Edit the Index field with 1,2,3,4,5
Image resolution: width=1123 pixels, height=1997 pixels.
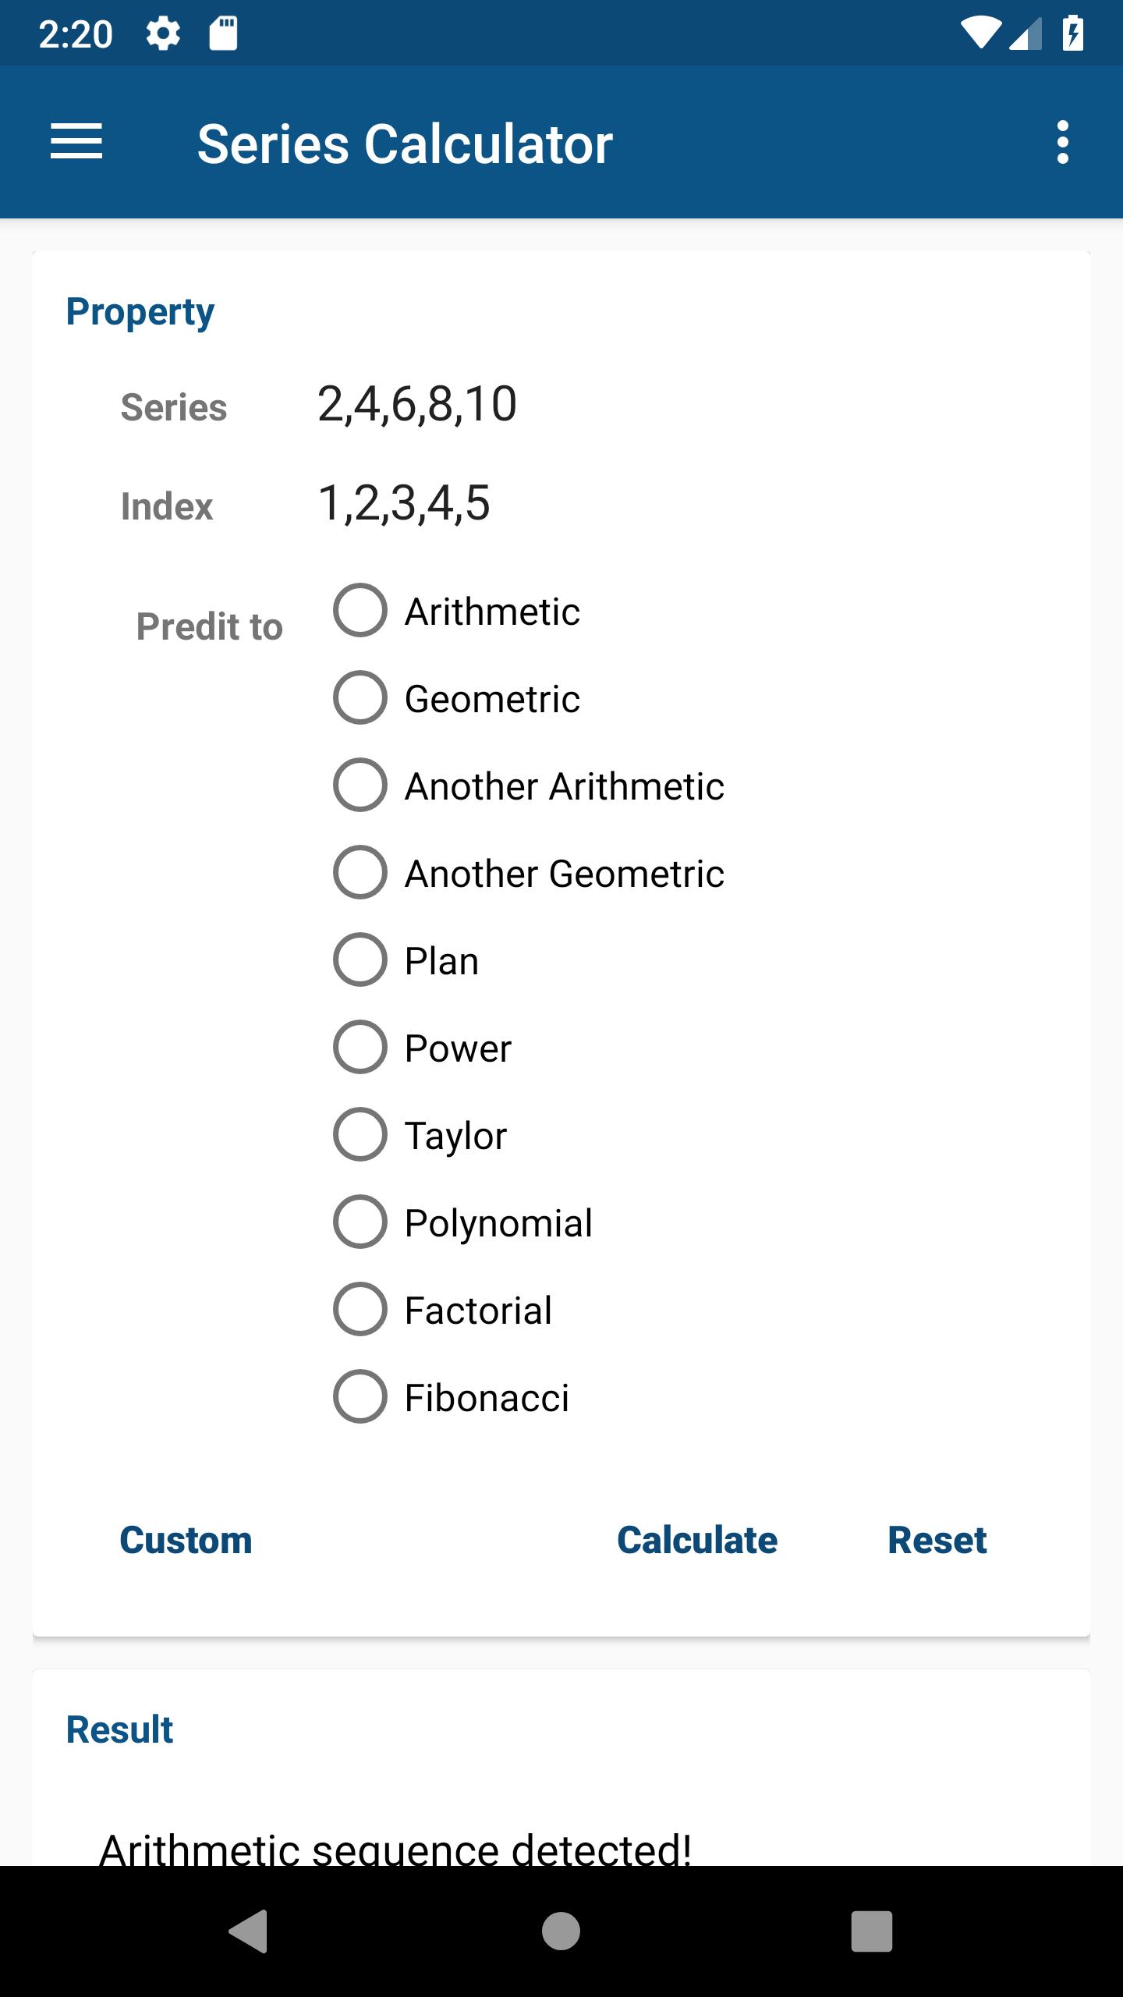[678, 503]
